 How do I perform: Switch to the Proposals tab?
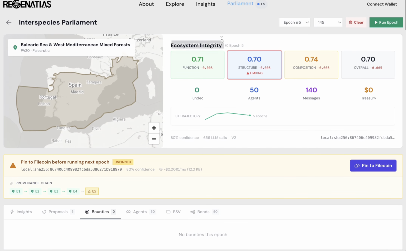coord(58,212)
